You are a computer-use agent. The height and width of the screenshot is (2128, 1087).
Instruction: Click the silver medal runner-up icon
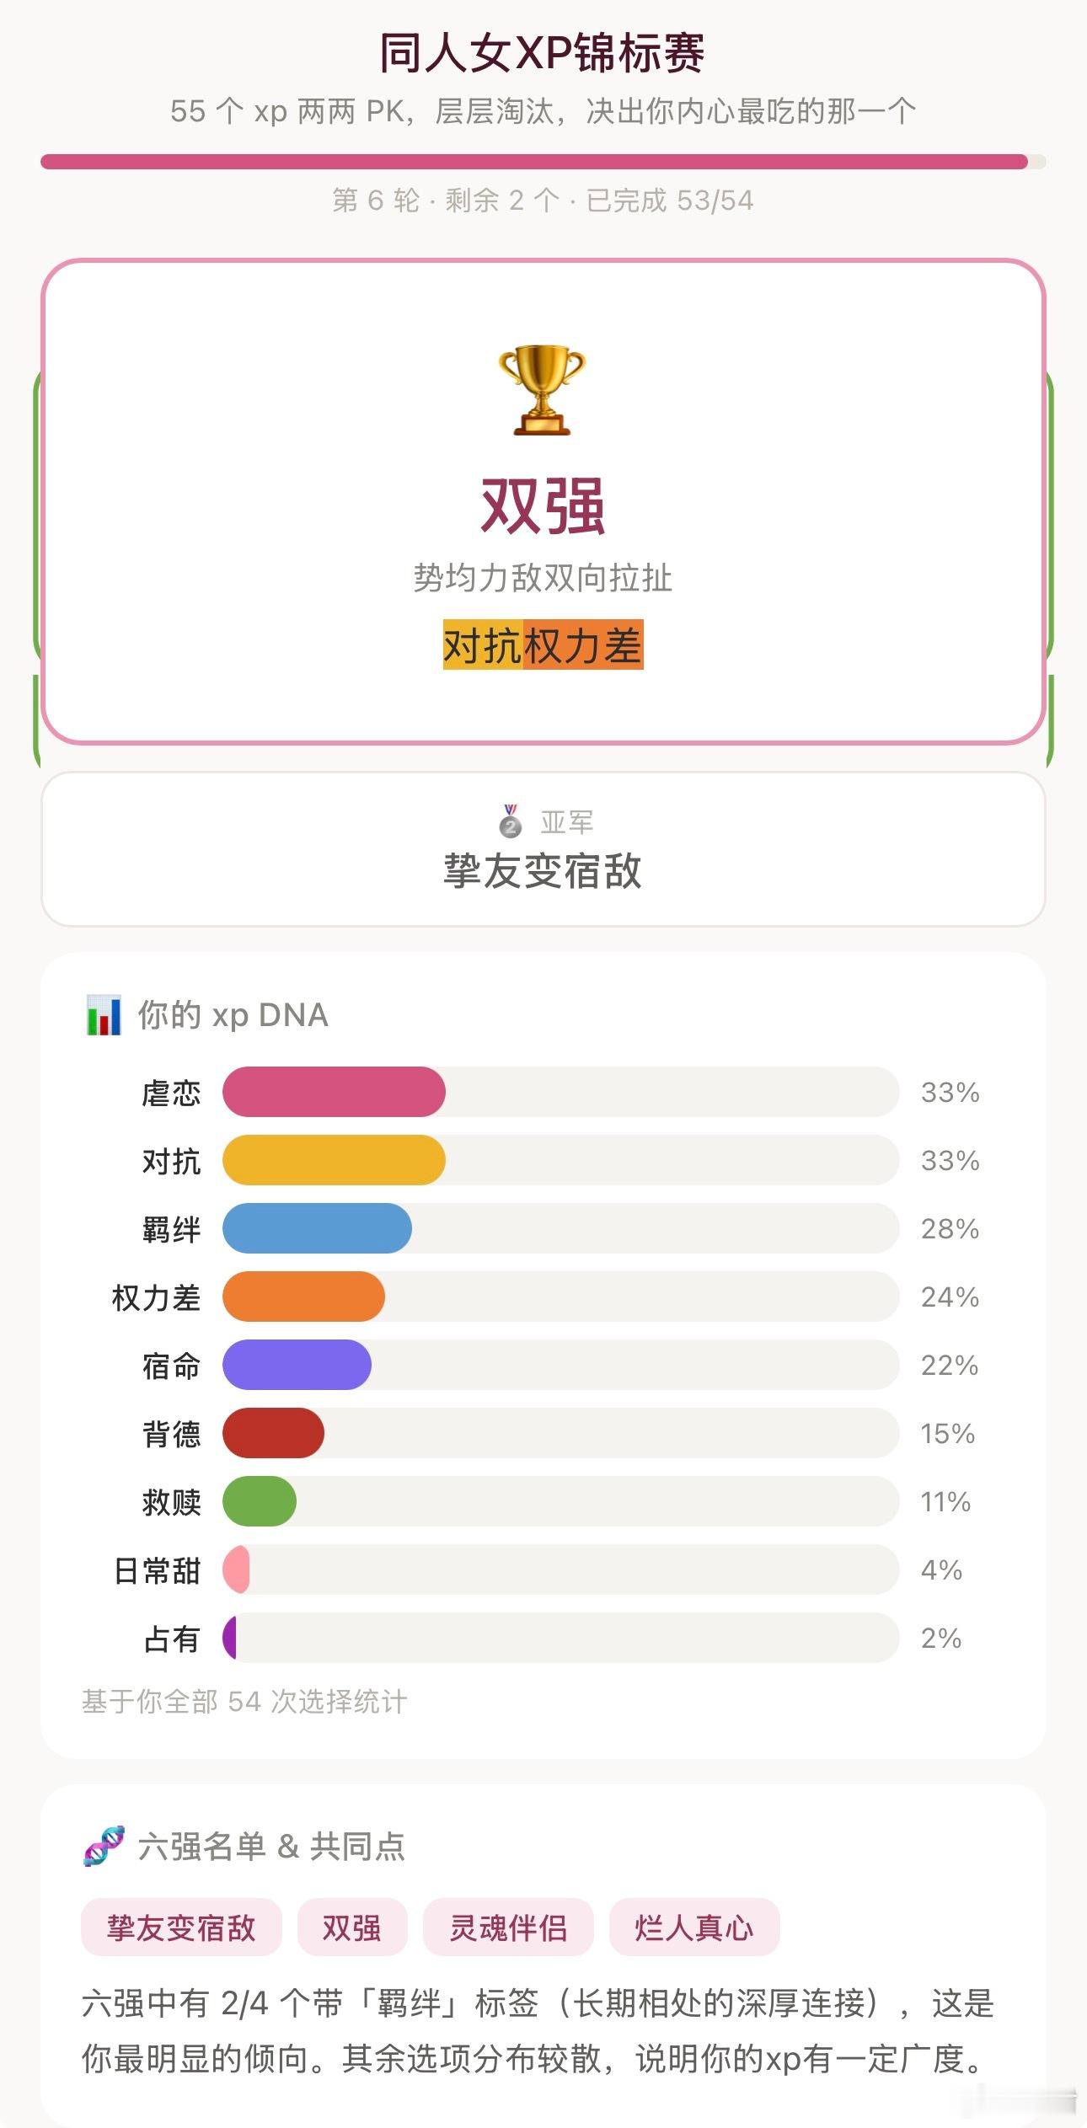pos(511,821)
